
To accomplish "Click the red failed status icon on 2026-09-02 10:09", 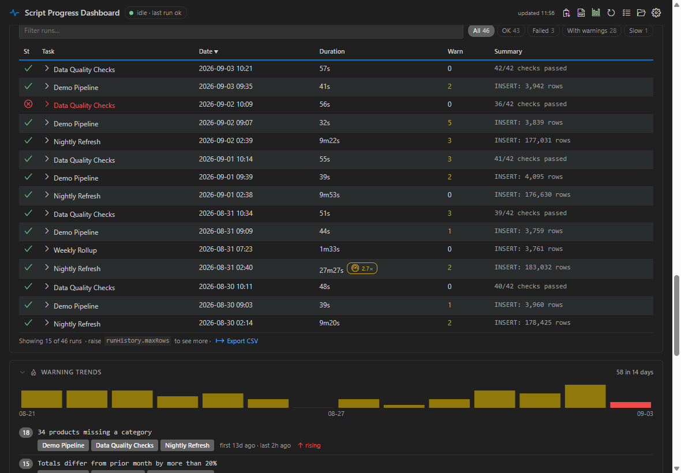I will [28, 104].
